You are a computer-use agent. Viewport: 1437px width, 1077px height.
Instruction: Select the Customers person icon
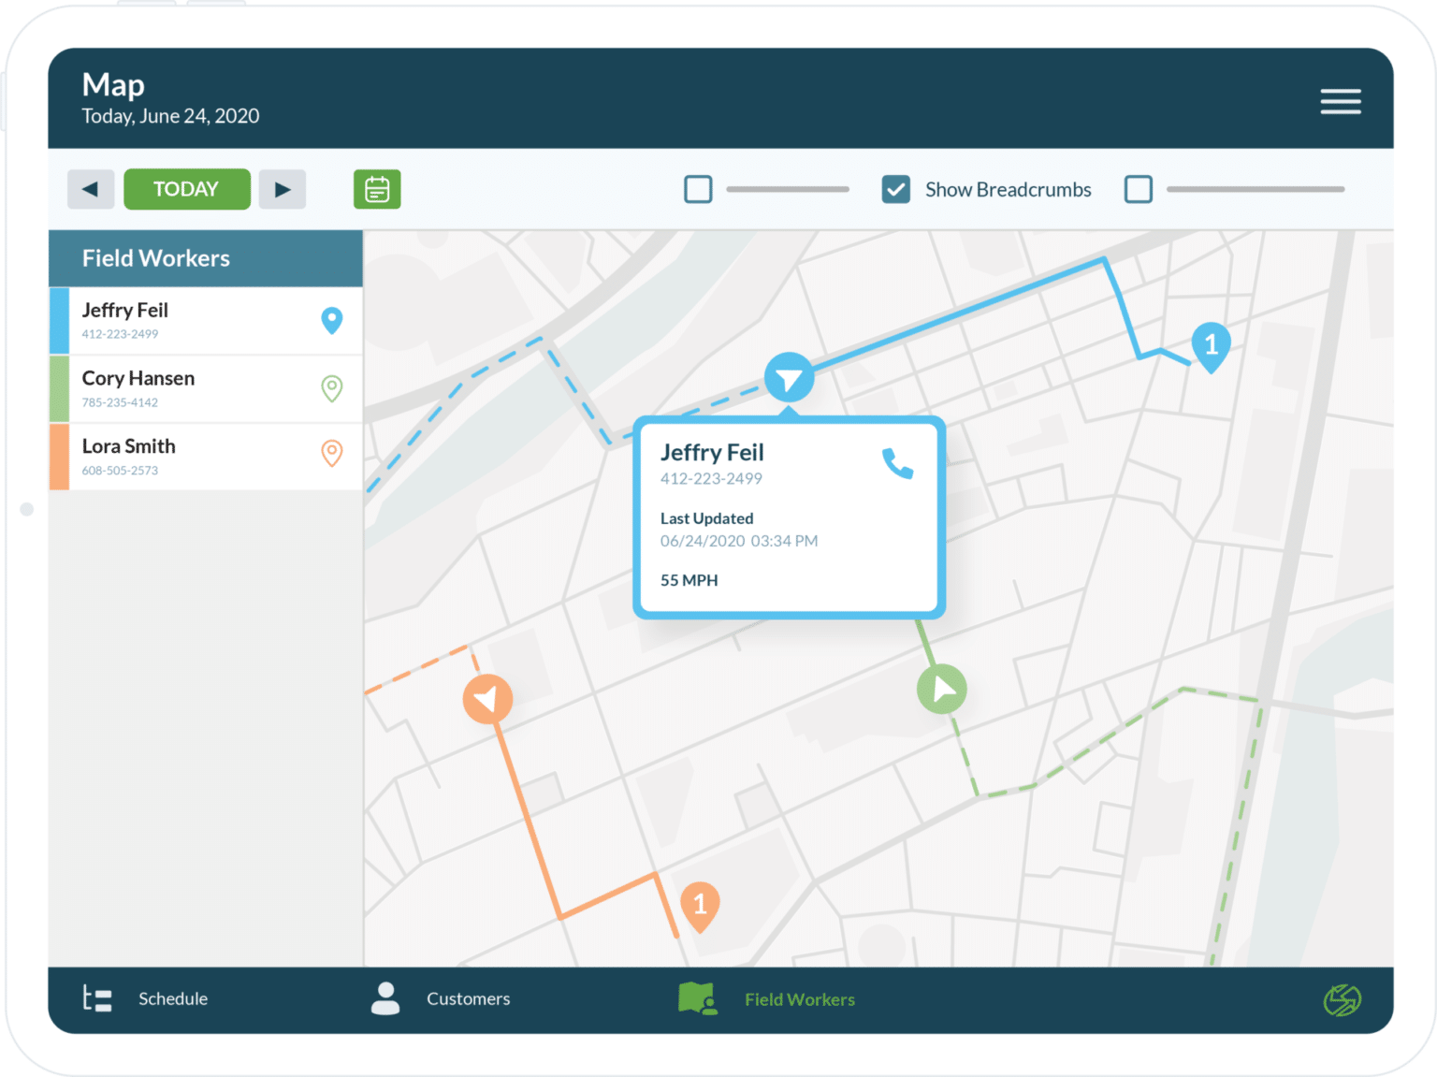(x=385, y=997)
